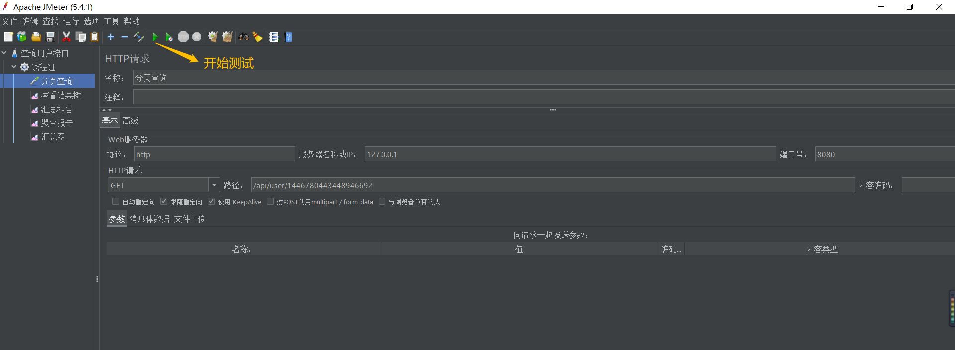This screenshot has height=350, width=955.
Task: Click the Toggle enable/disable icon
Action: pyautogui.click(x=139, y=37)
